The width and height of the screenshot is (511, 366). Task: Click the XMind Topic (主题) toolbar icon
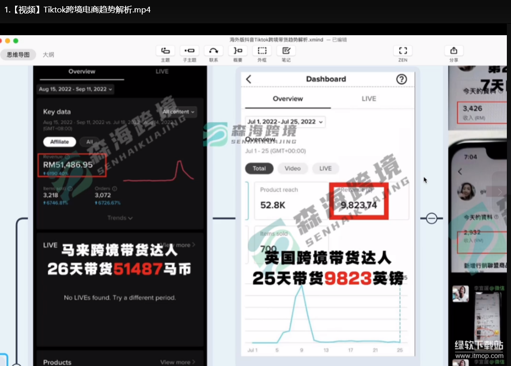pyautogui.click(x=165, y=51)
